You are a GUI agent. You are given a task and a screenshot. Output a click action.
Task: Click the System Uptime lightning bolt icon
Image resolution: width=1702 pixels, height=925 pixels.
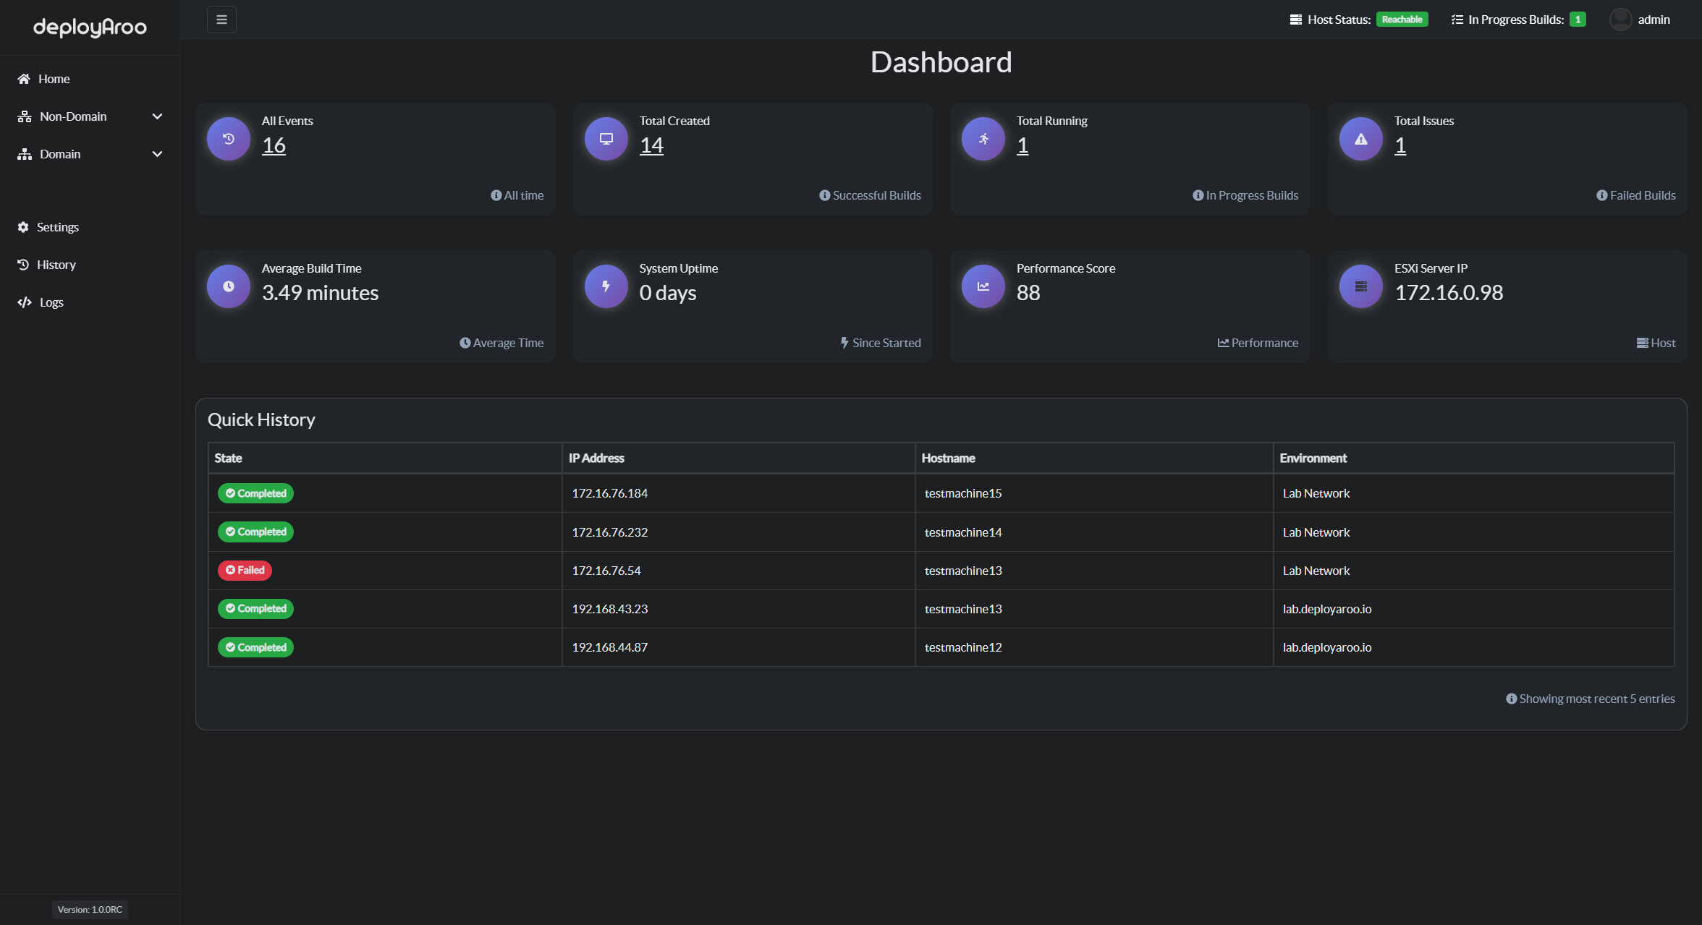coord(605,286)
